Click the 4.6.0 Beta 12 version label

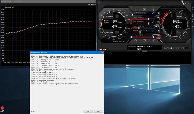(103, 49)
